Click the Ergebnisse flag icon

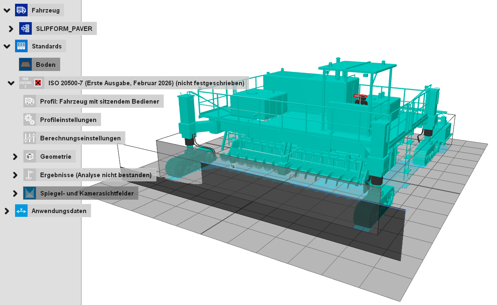(30, 175)
